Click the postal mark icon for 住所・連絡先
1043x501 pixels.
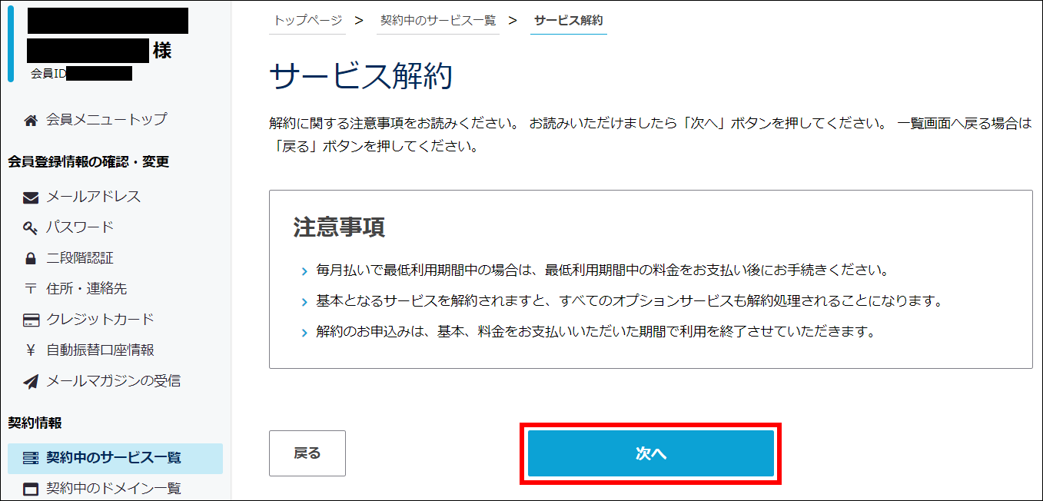click(x=31, y=289)
